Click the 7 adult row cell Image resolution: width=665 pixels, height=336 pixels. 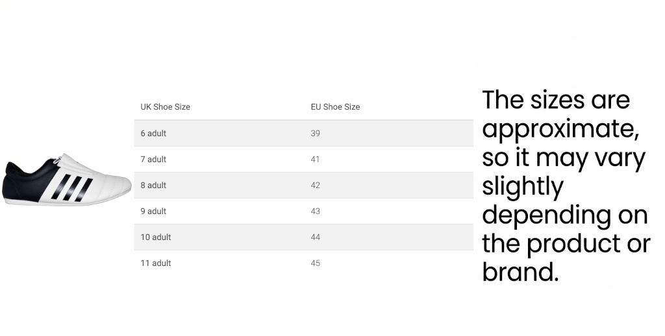153,160
